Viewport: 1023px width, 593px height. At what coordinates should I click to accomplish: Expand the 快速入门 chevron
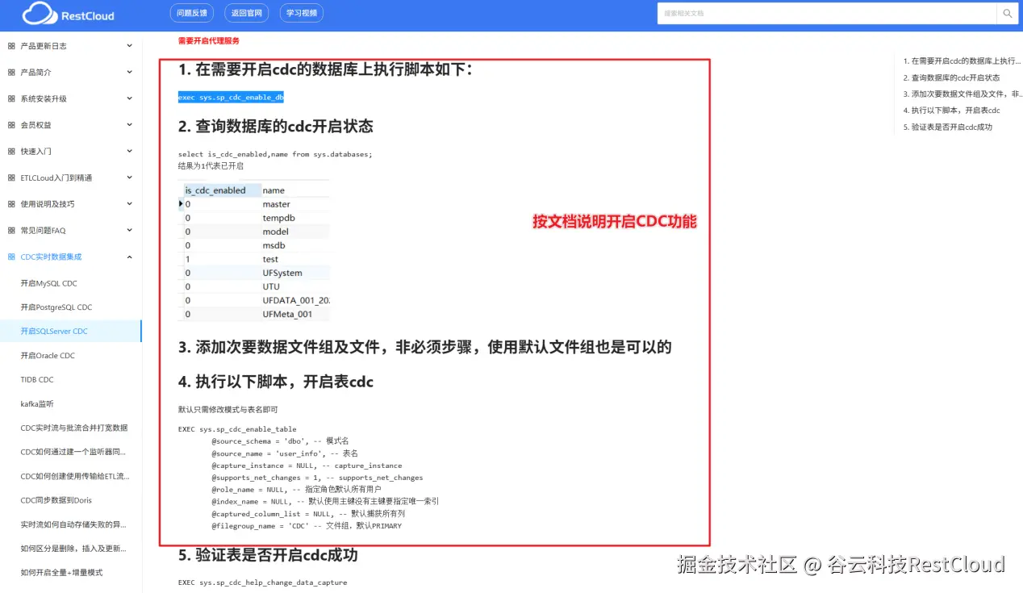pos(129,151)
